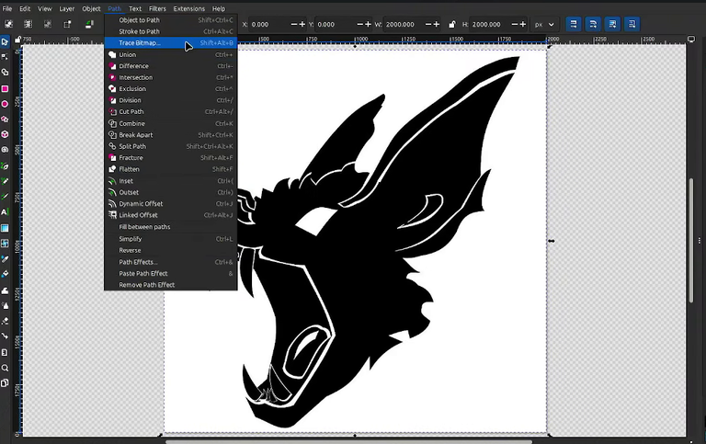
Task: Open the Filters menu
Action: (x=157, y=8)
